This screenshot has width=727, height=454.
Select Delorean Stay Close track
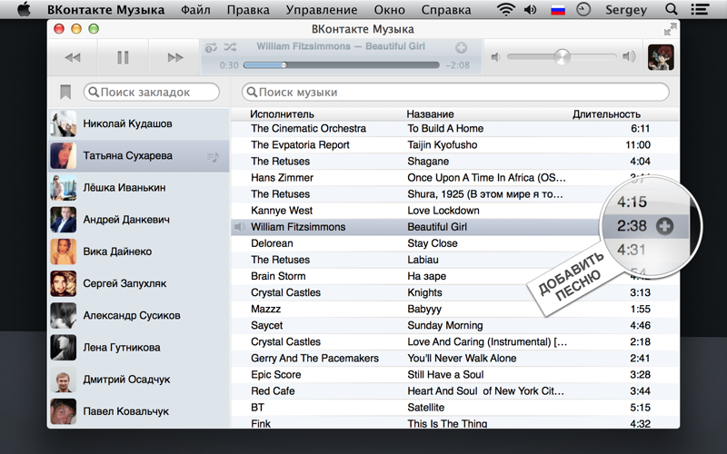click(x=455, y=243)
